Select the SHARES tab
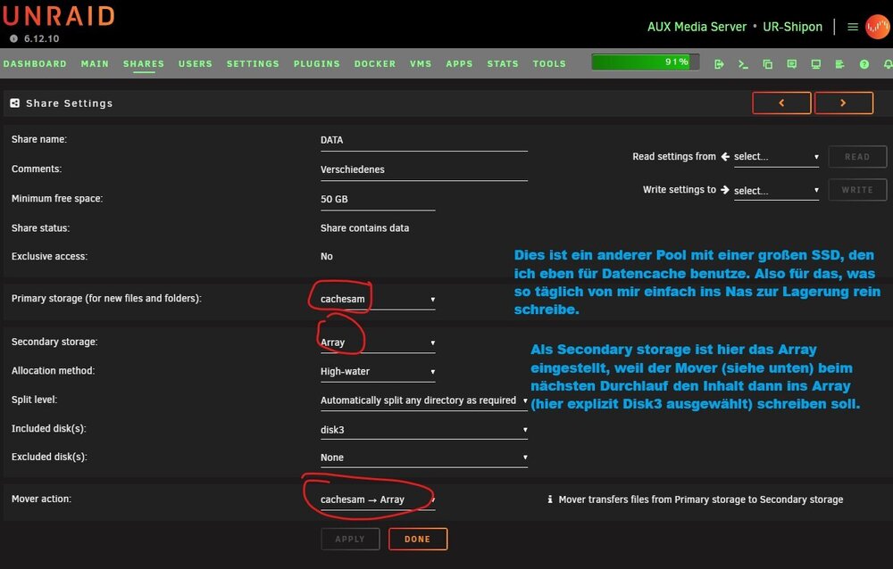The height and width of the screenshot is (569, 893). pos(144,63)
